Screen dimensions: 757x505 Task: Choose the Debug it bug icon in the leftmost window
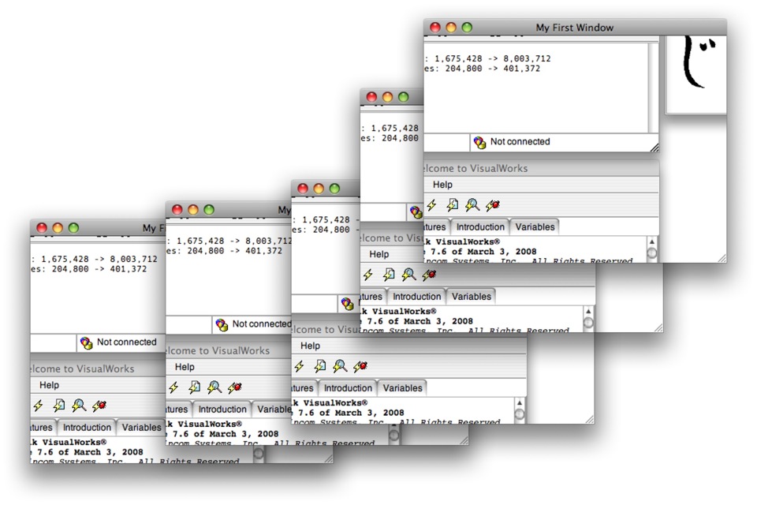(x=99, y=406)
